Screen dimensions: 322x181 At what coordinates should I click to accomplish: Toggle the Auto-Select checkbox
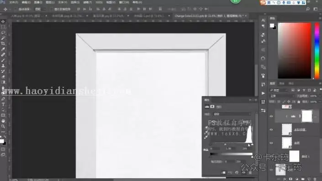(16, 9)
